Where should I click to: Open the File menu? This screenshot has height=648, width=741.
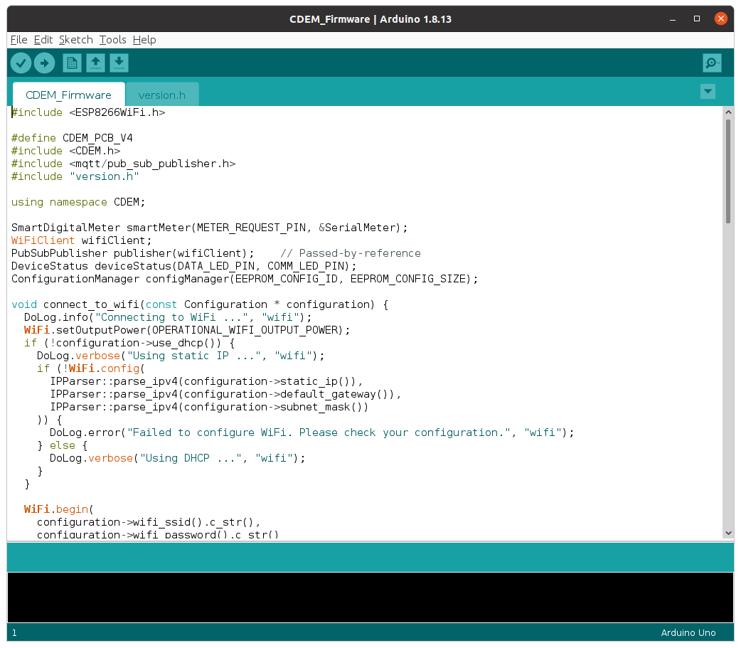(x=18, y=40)
